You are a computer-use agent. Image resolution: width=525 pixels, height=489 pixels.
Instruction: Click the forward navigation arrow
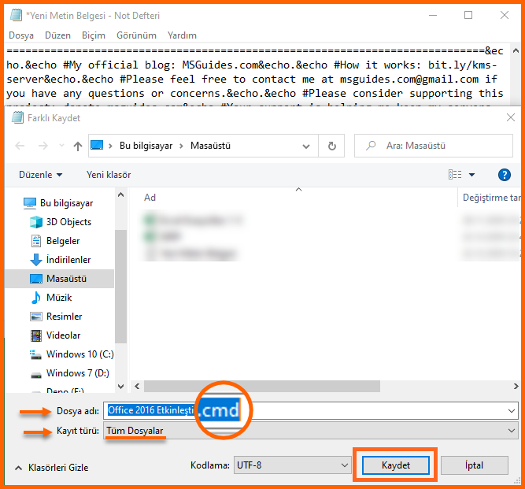[x=43, y=146]
